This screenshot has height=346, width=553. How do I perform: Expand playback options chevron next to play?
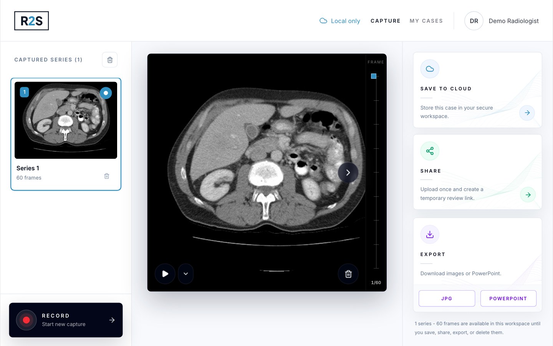pyautogui.click(x=186, y=274)
